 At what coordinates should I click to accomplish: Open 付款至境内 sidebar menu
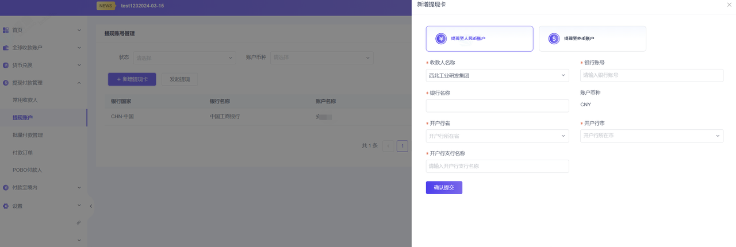43,187
